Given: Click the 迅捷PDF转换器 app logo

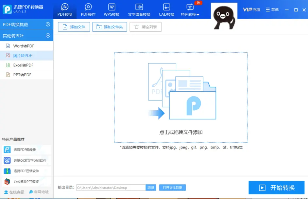Looking at the screenshot, I should [7, 9].
